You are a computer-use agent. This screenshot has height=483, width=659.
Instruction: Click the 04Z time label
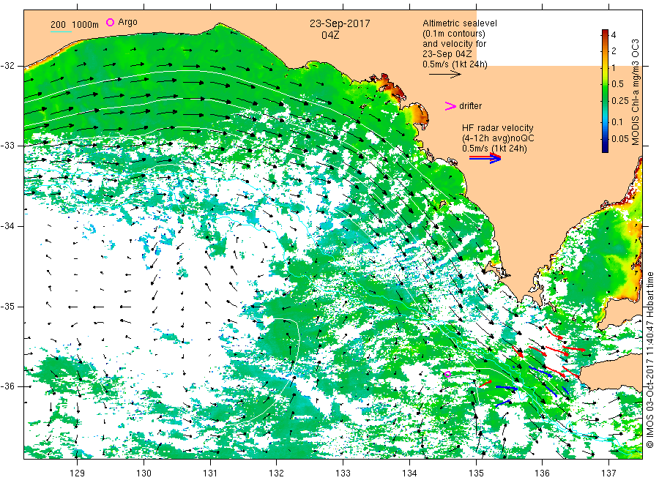tap(330, 35)
